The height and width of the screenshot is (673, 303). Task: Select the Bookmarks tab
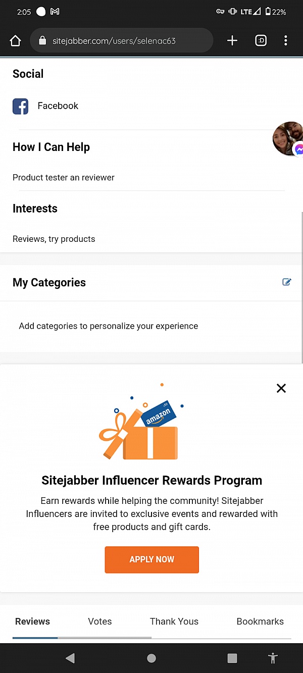(260, 622)
